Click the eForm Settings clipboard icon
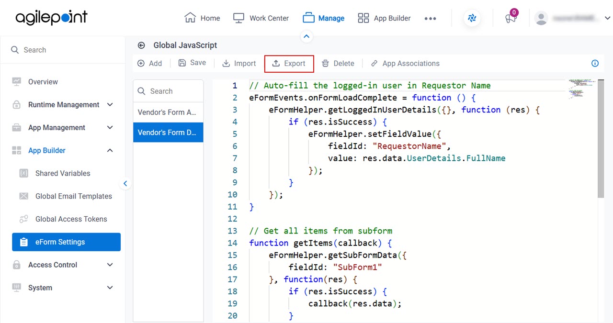This screenshot has width=613, height=323. pos(23,242)
